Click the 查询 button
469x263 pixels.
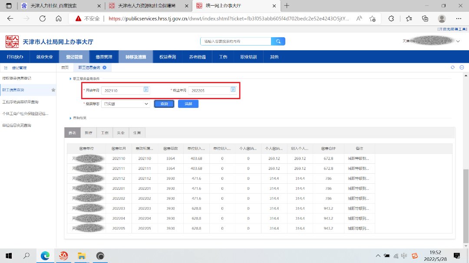pyautogui.click(x=164, y=104)
